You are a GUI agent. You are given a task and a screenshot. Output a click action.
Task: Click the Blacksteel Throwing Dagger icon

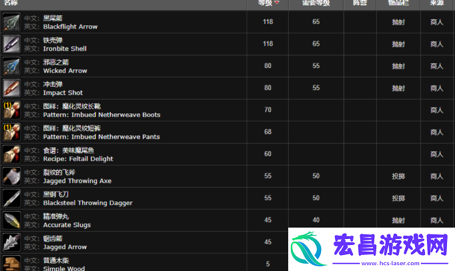[x=11, y=198]
